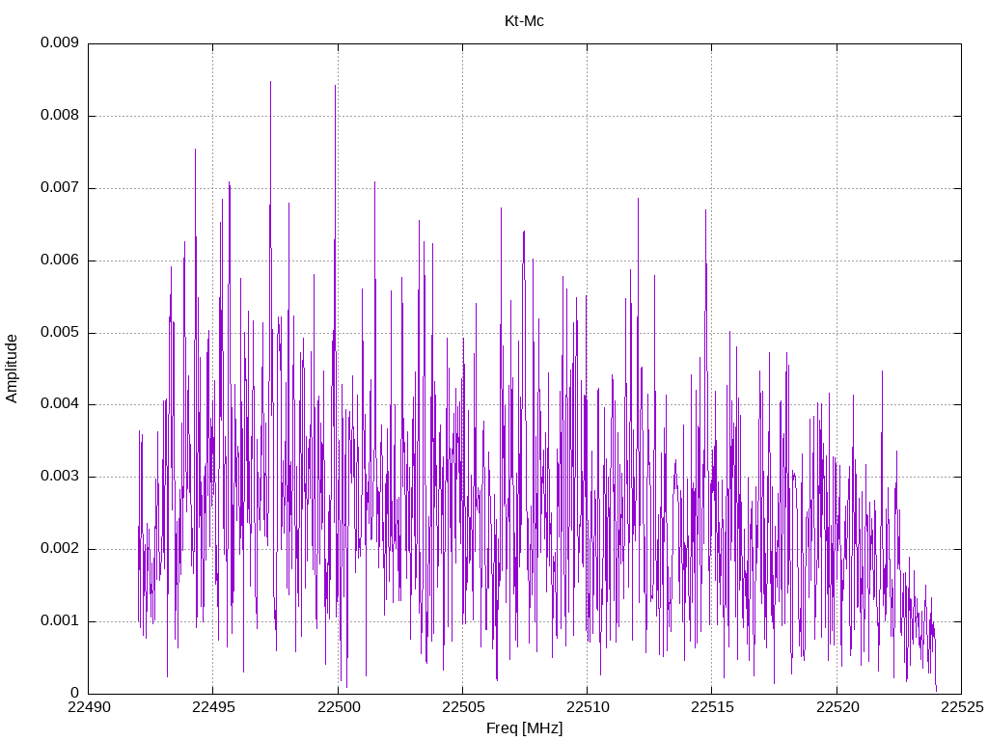Click the Amplitude y-axis label
This screenshot has height=741, width=988.
click(12, 369)
